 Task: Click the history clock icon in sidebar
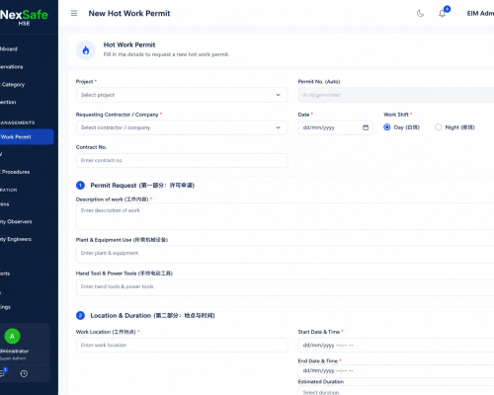[24, 373]
